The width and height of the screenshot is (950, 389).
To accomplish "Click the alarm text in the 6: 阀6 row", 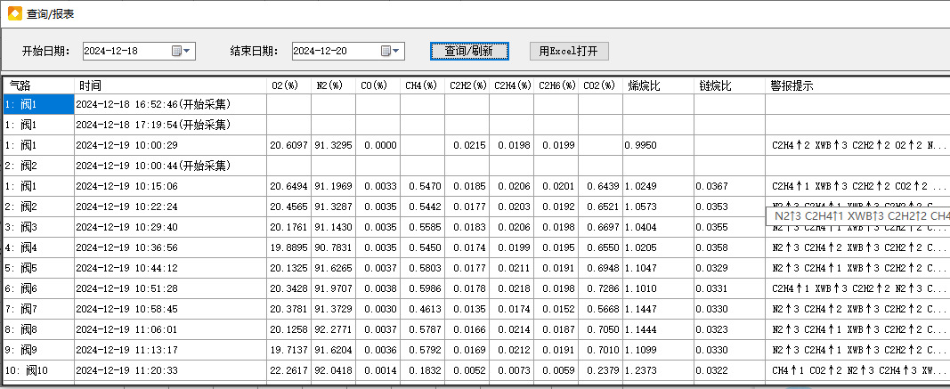I will click(x=857, y=288).
